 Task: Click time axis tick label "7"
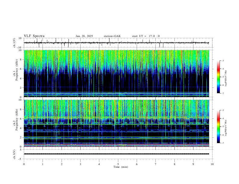tap(156, 164)
